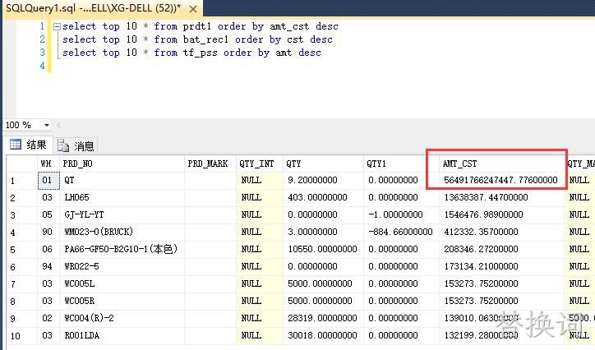Select the AMT_CST cell 173134.21000000
The height and width of the screenshot is (350, 595).
tap(501, 266)
